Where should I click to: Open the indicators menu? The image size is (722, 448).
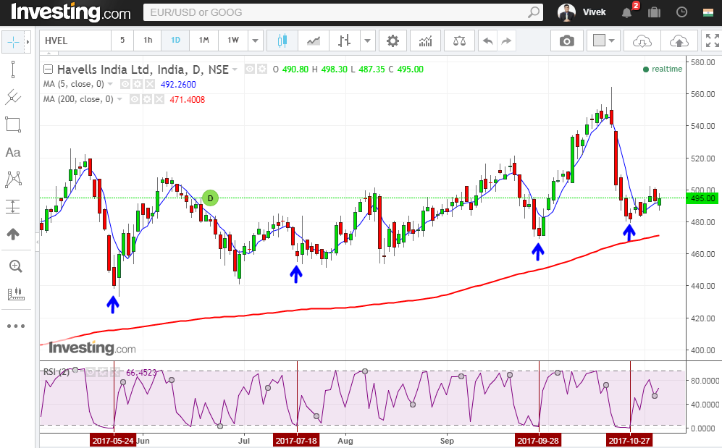(x=426, y=41)
